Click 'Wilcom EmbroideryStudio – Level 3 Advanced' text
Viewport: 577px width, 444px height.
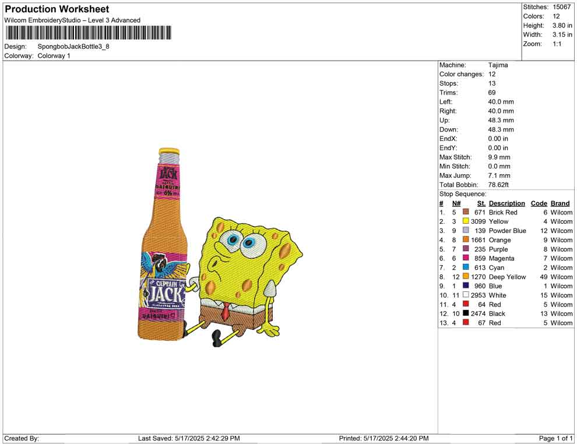[x=72, y=20]
